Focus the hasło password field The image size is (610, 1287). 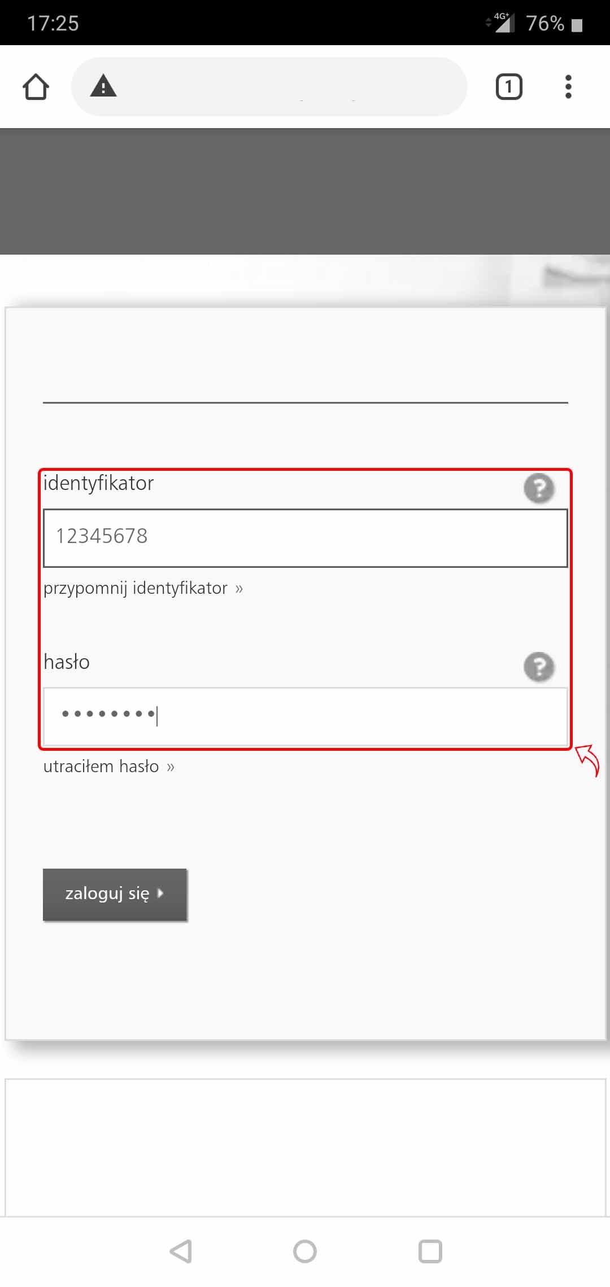point(305,716)
